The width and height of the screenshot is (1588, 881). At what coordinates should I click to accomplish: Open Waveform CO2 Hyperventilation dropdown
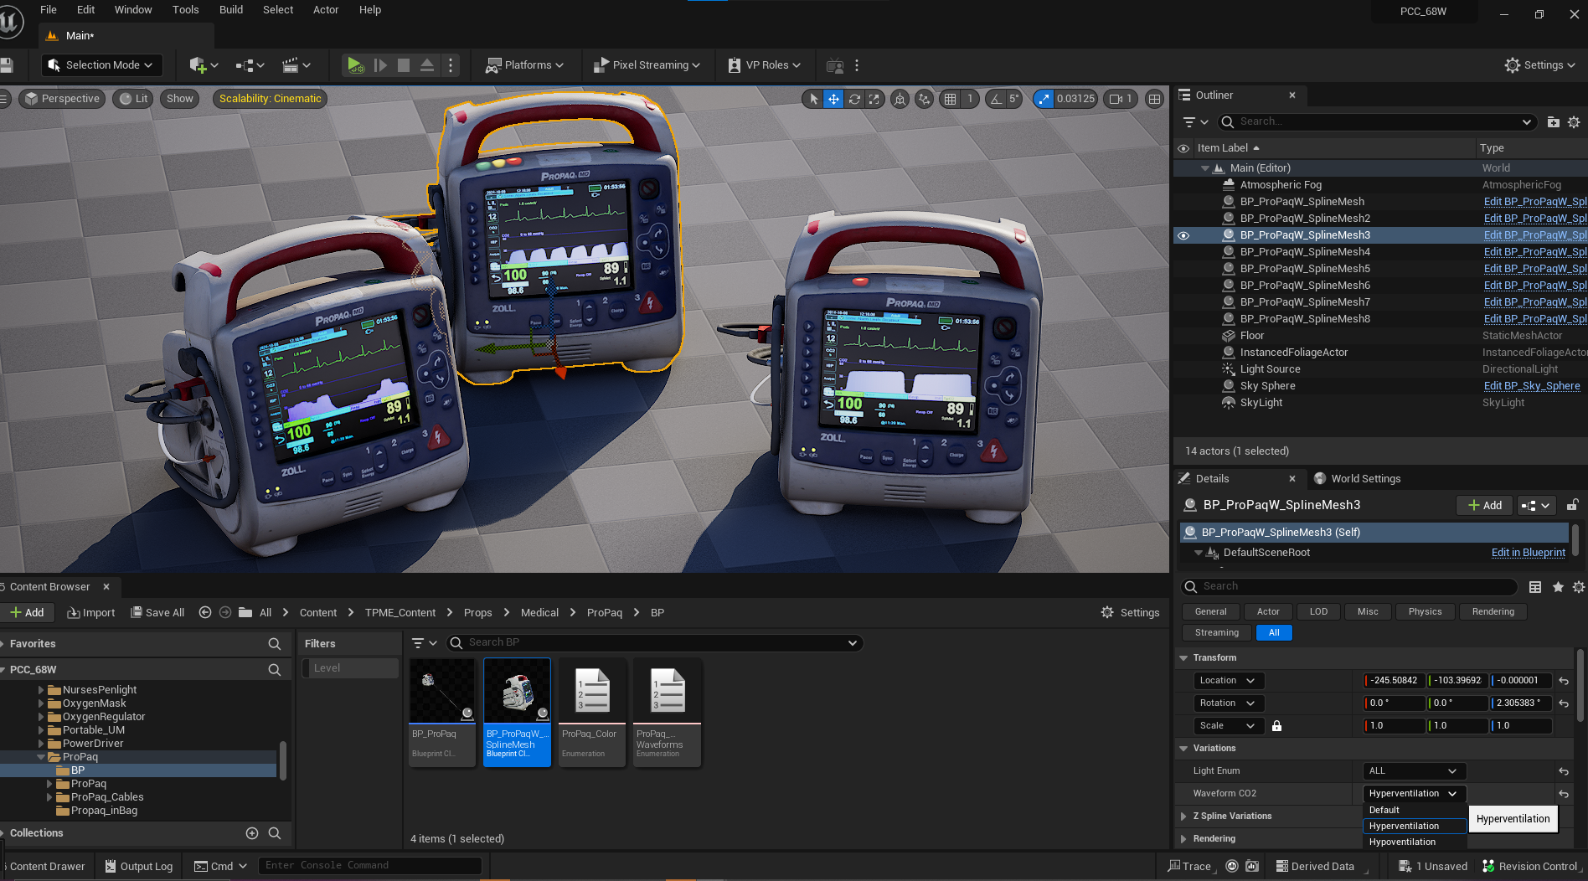[1413, 794]
